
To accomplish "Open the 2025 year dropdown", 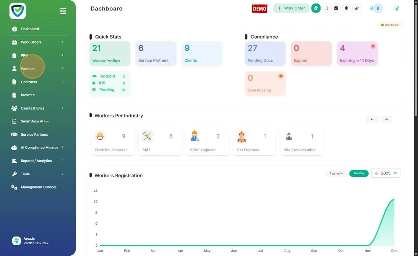I will (x=386, y=173).
